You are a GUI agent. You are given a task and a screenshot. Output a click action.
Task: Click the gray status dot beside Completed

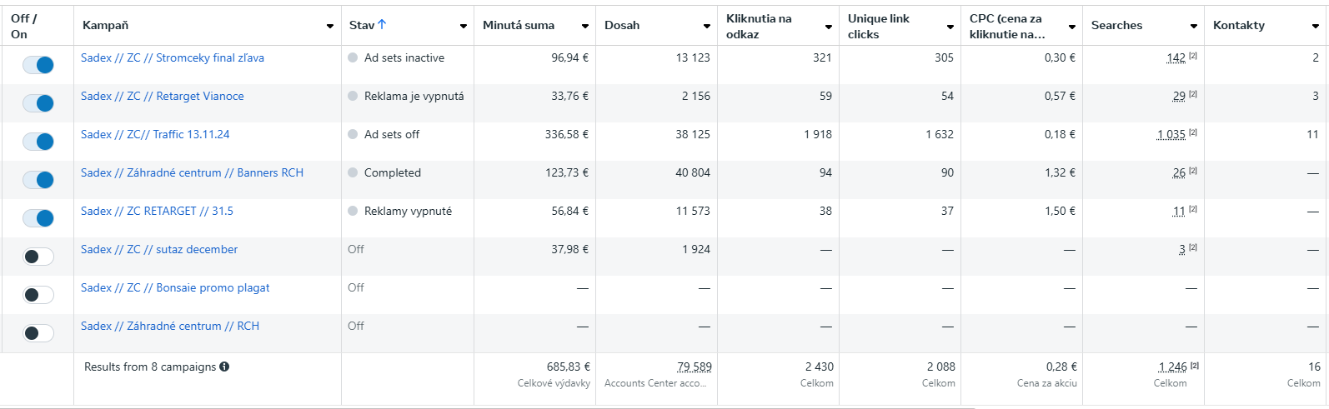353,173
